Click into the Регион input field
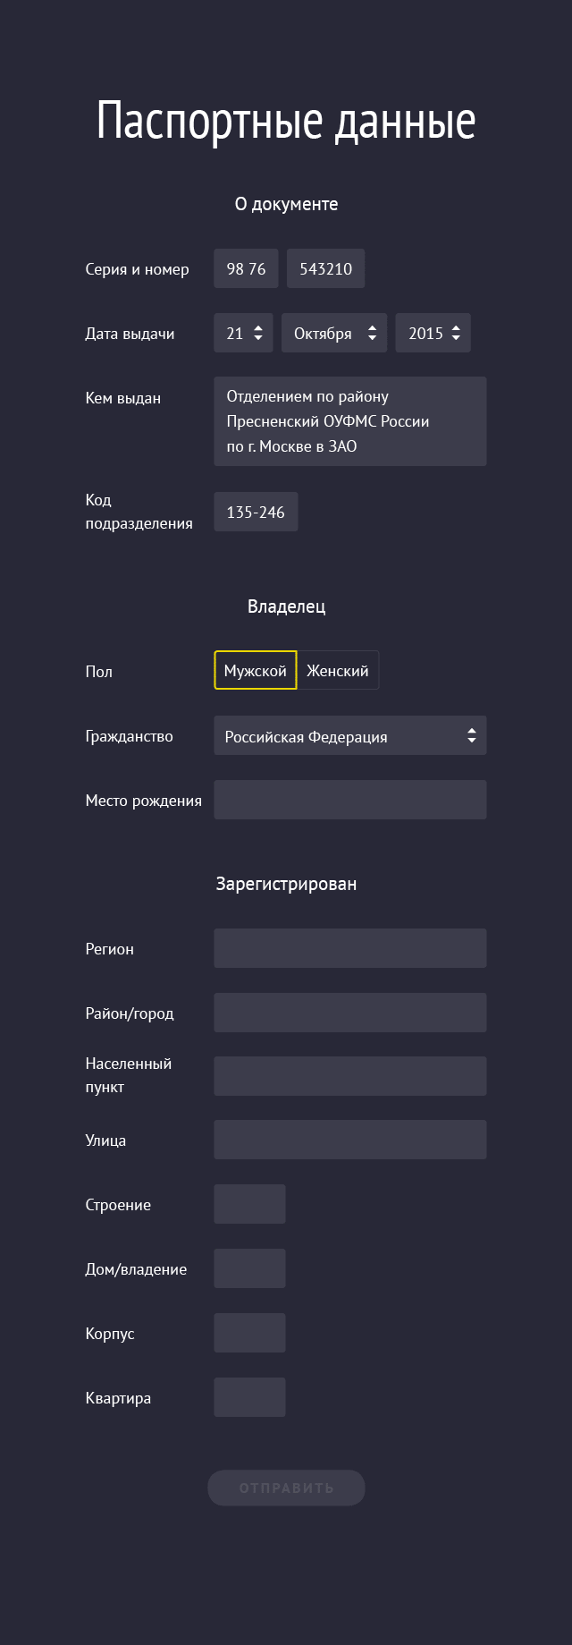The height and width of the screenshot is (1645, 572). click(350, 948)
